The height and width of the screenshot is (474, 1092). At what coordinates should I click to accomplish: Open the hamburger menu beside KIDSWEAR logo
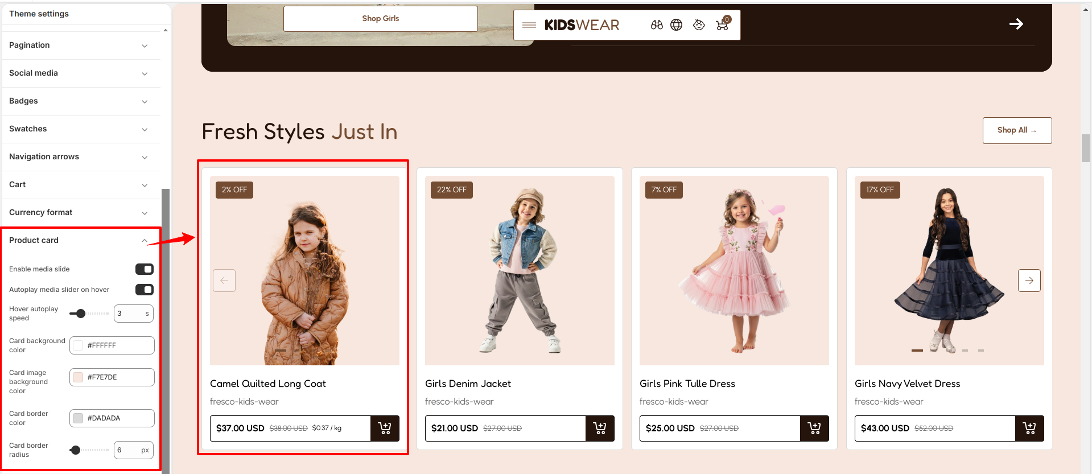(x=529, y=25)
